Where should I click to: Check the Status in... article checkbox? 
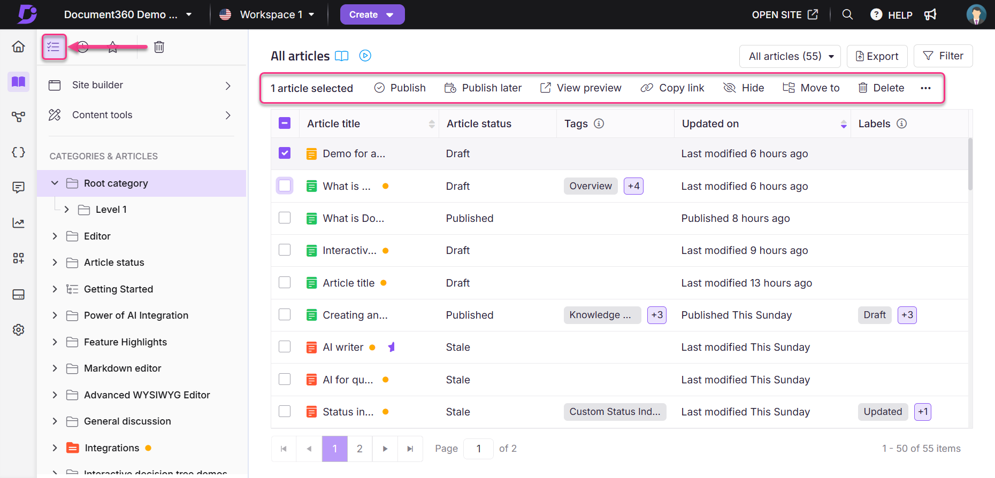click(285, 411)
